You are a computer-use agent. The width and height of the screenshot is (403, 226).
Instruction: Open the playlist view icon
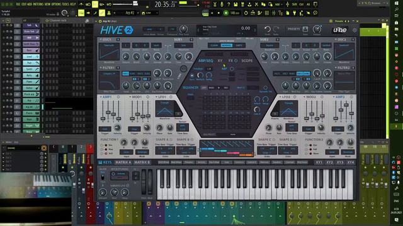pos(253,13)
